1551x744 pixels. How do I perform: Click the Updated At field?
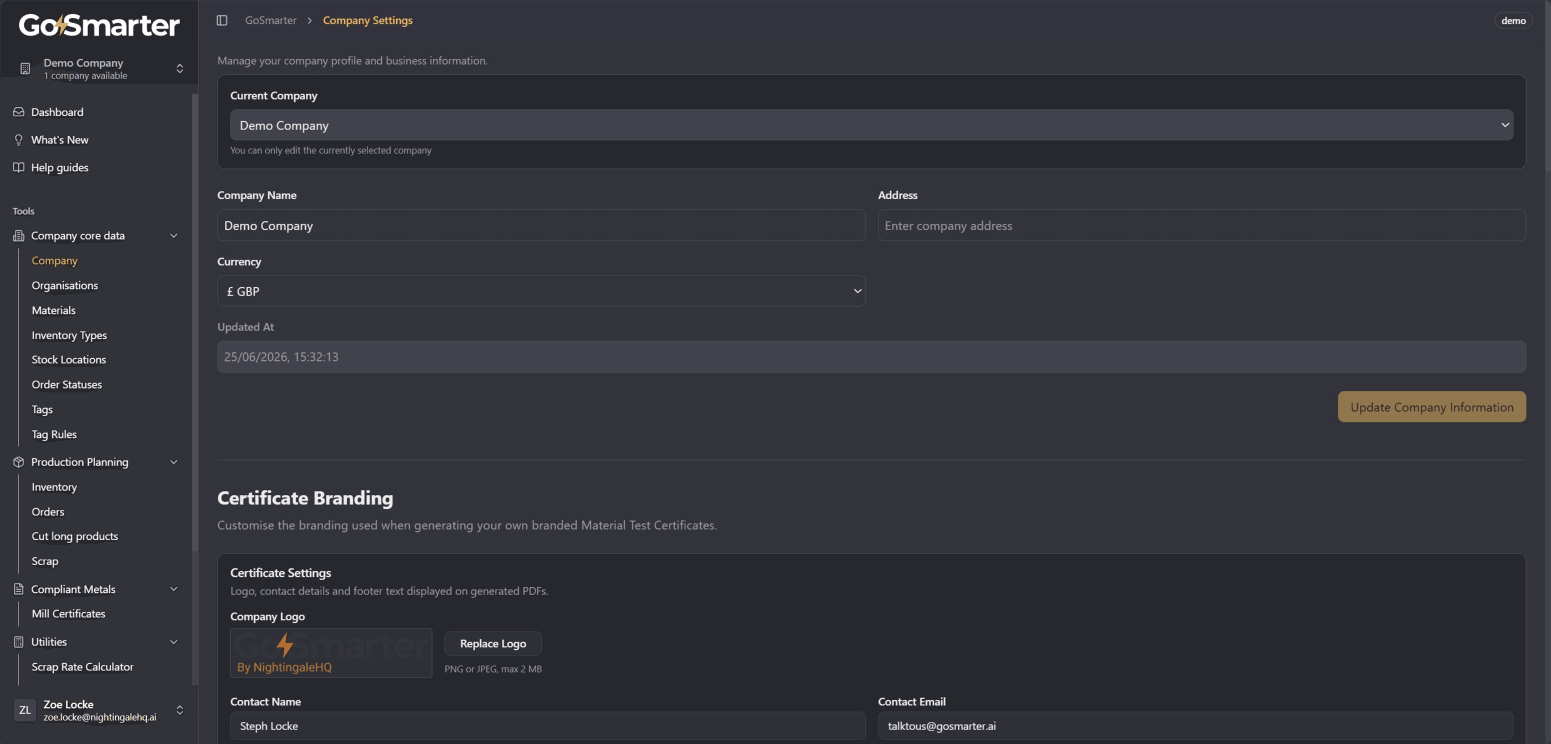(x=871, y=357)
